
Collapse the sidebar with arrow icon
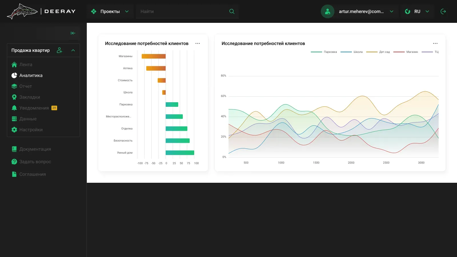(73, 33)
